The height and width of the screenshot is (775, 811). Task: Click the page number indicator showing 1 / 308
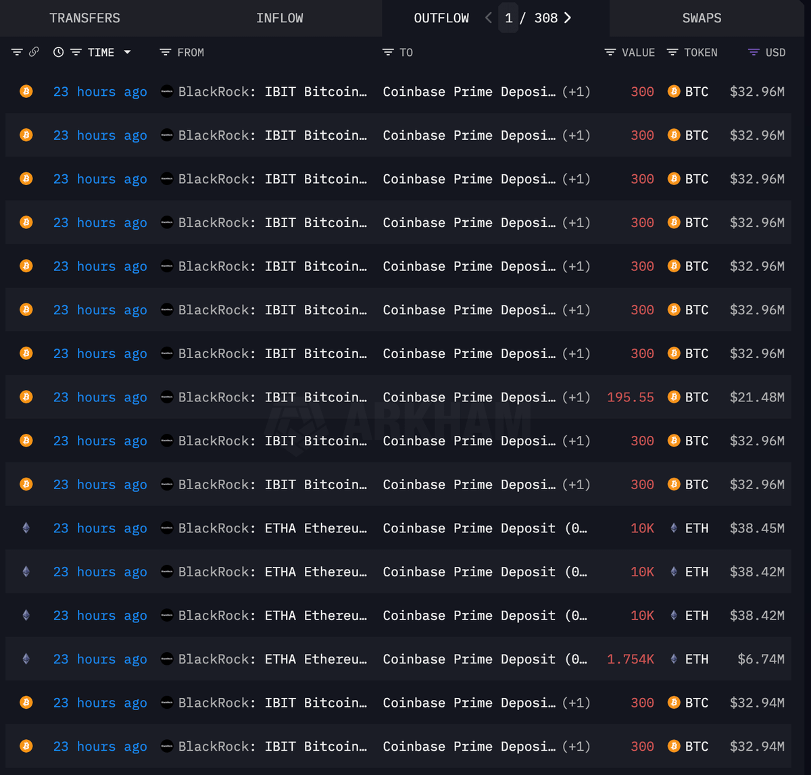click(531, 18)
